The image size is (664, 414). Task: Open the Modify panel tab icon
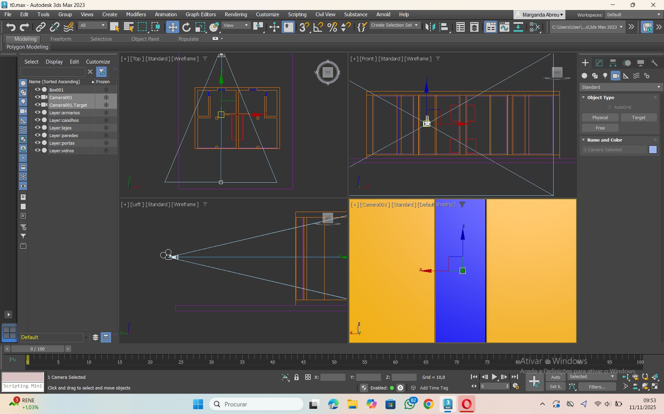click(599, 63)
